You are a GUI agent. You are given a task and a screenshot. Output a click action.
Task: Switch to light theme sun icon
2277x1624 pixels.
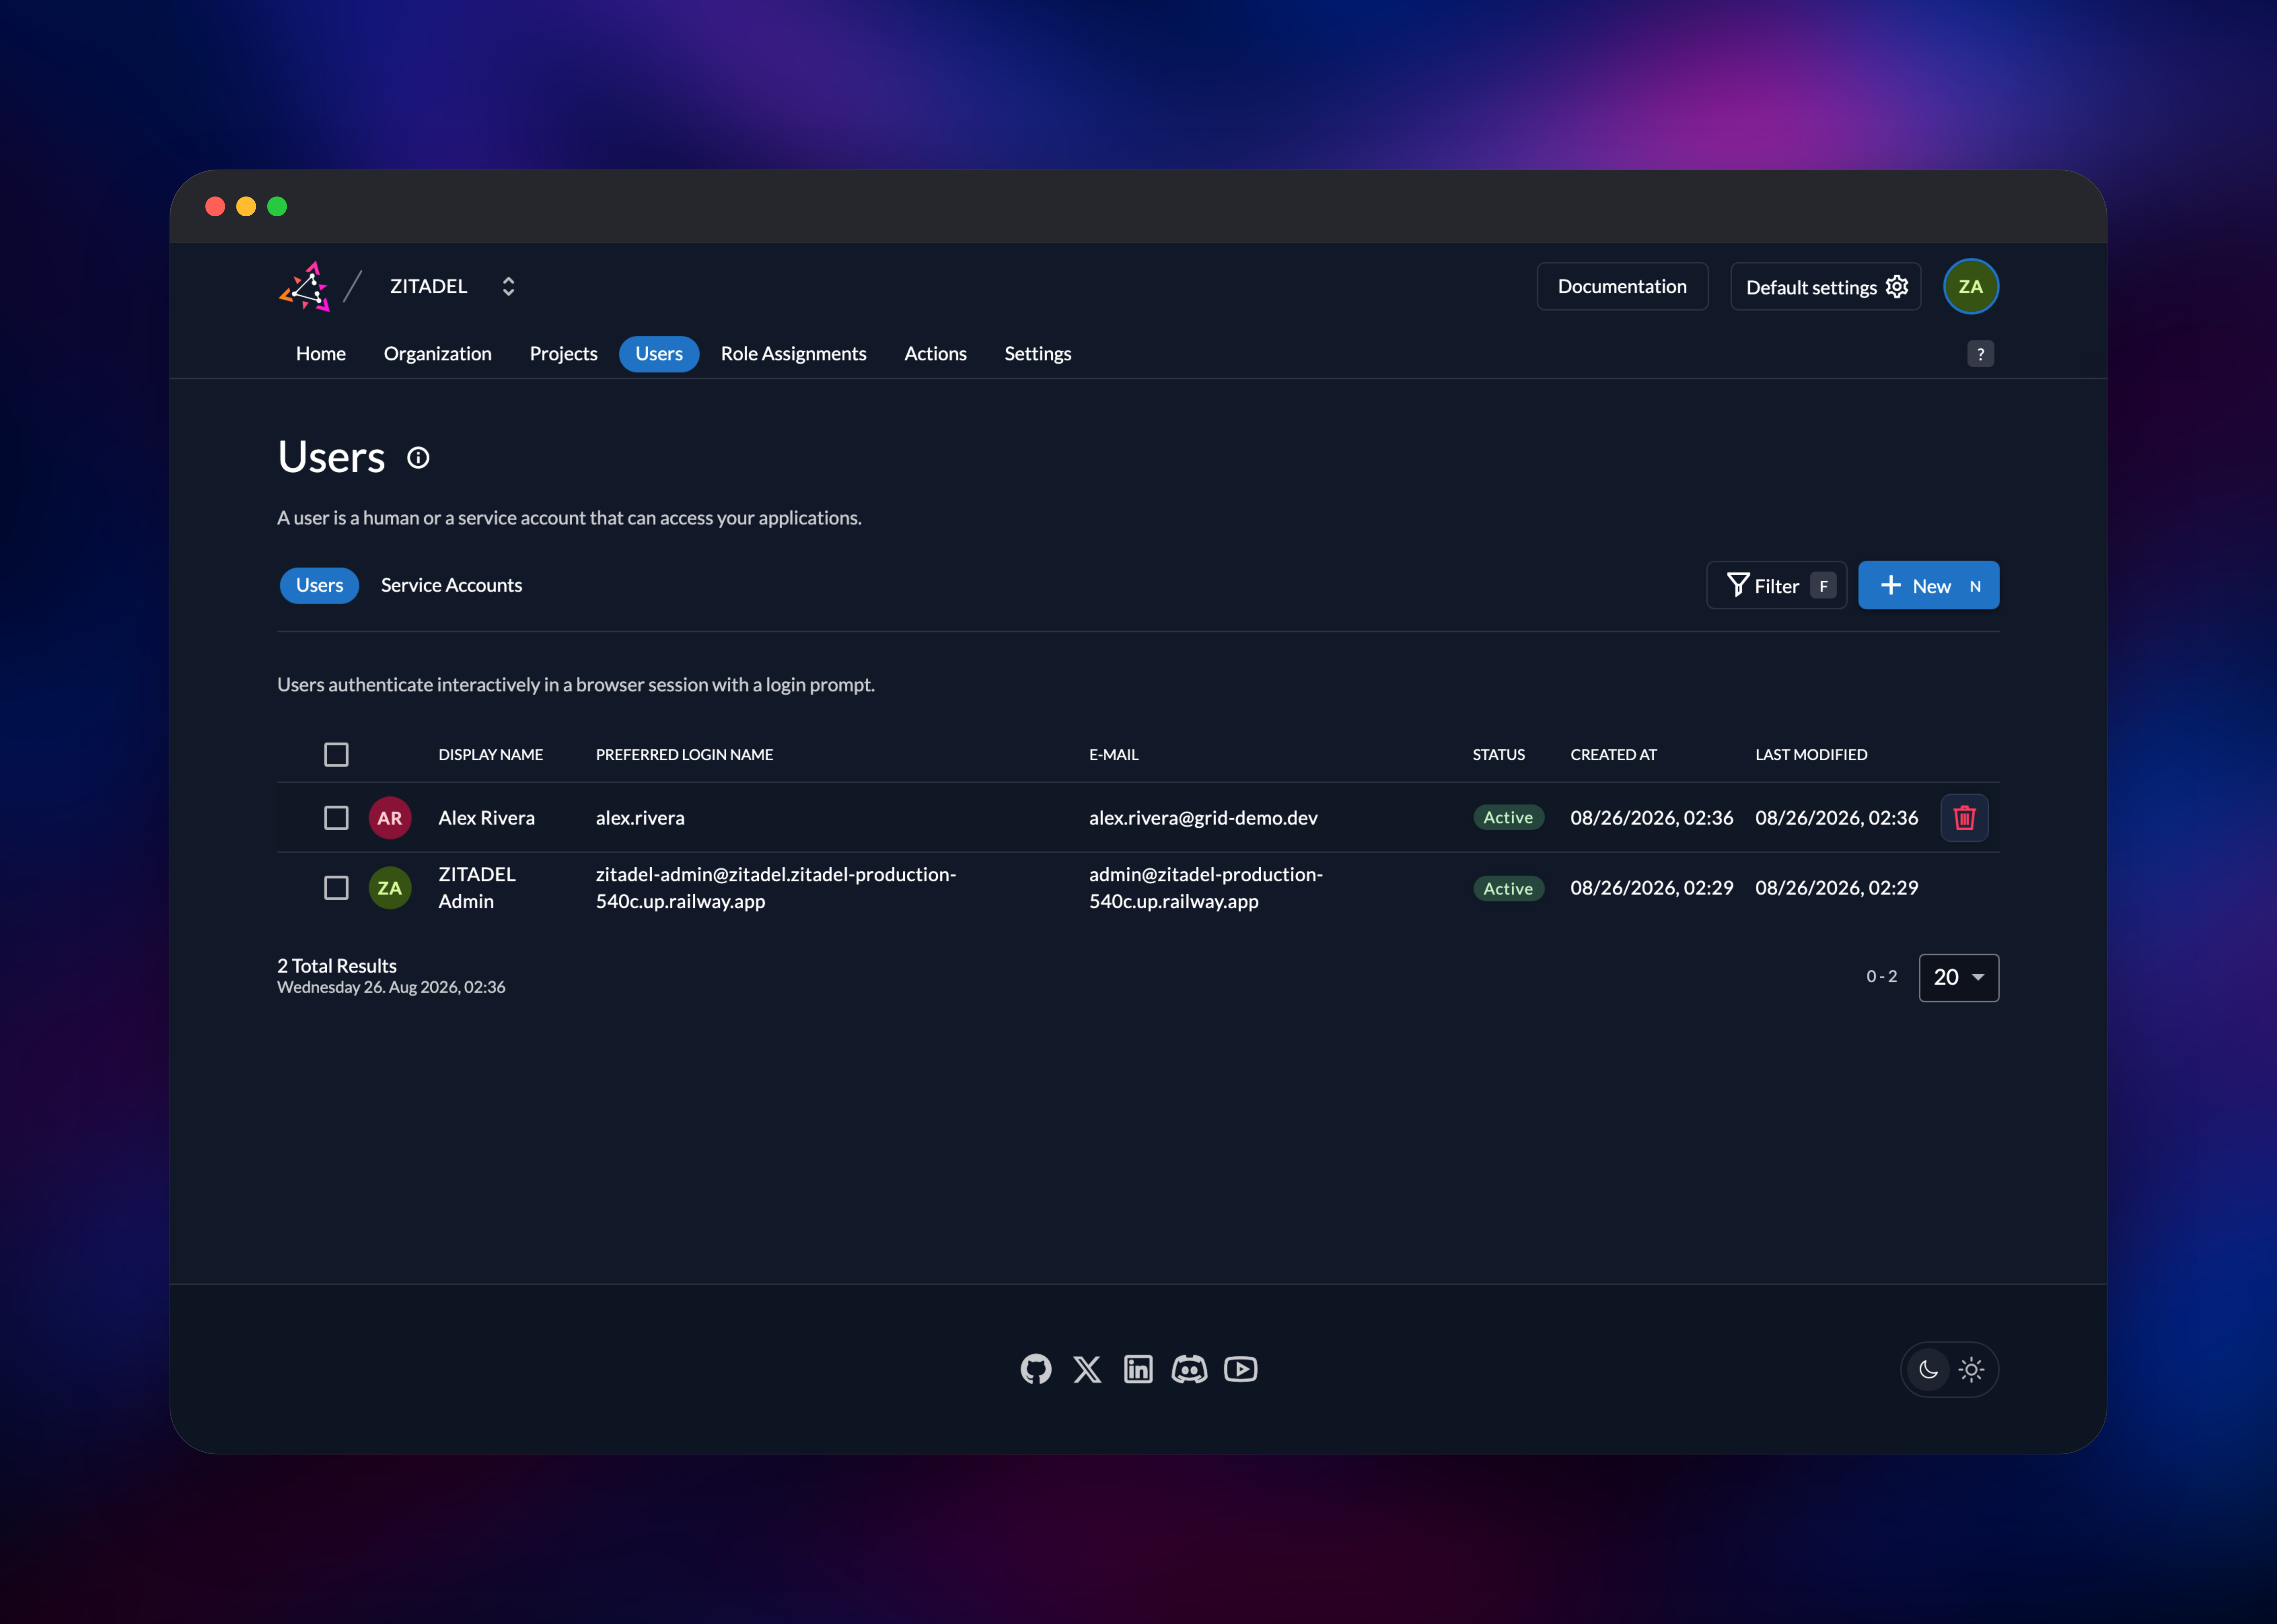(1971, 1370)
